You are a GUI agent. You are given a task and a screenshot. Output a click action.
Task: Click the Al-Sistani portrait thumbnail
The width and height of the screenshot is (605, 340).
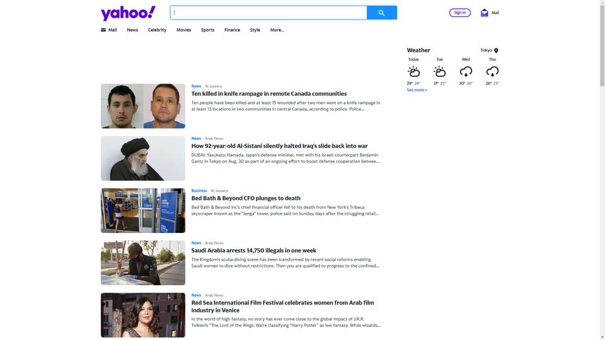click(x=143, y=159)
